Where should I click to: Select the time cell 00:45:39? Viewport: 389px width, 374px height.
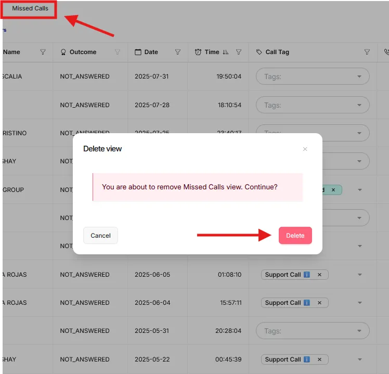228,359
